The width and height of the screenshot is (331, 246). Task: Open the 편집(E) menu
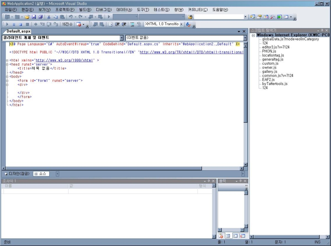tap(27, 10)
